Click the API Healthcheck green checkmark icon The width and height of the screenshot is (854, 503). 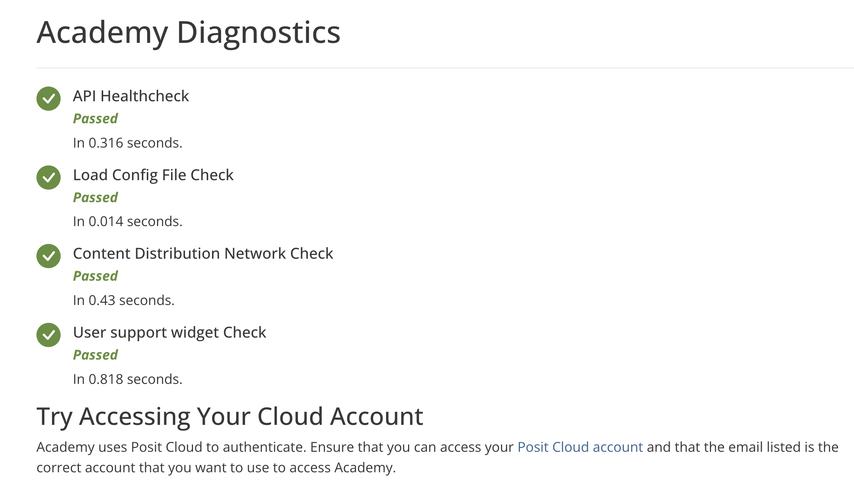click(x=49, y=99)
